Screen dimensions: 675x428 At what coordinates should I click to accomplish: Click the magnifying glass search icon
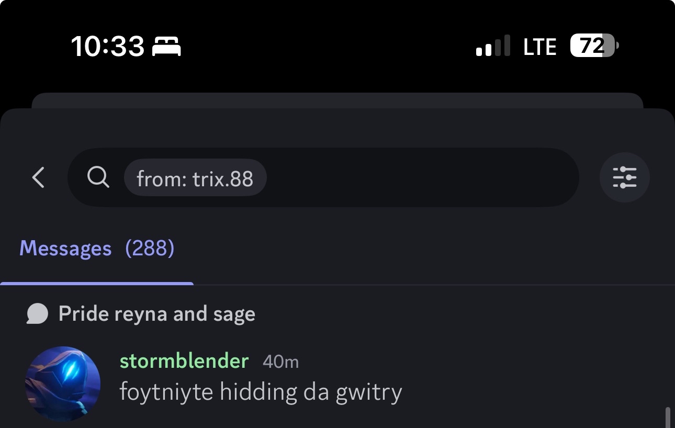coord(98,177)
